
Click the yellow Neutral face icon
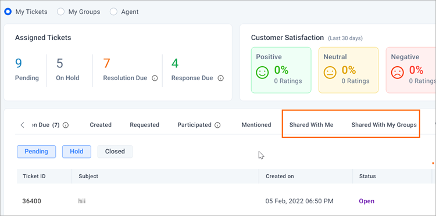[x=330, y=73]
